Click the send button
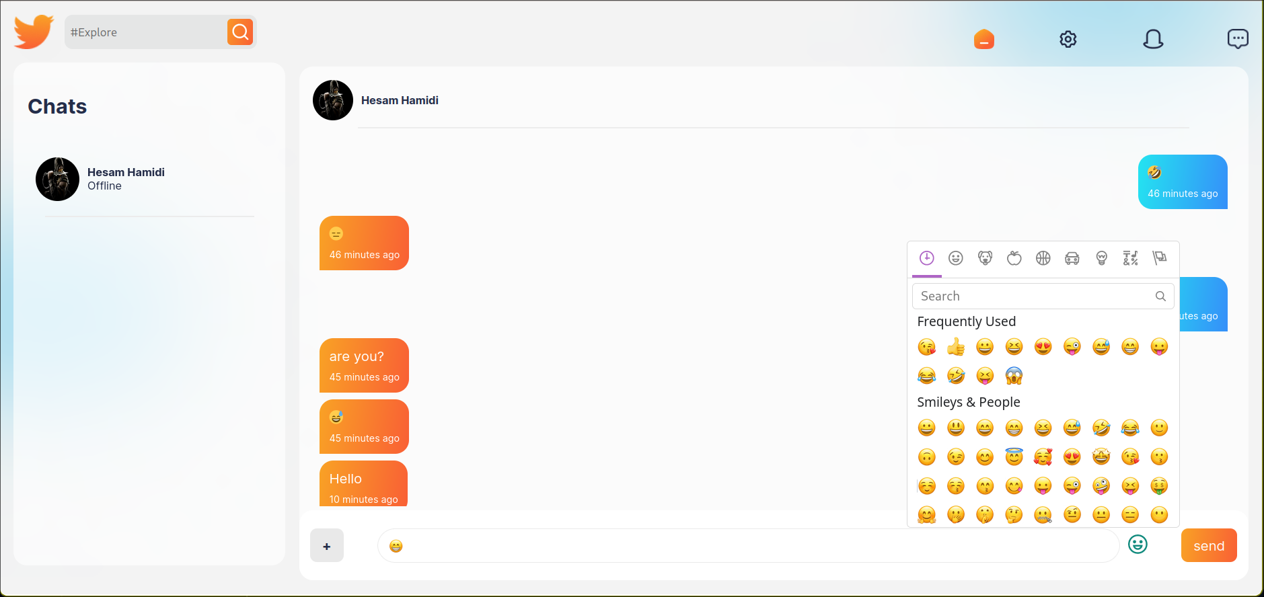This screenshot has width=1264, height=597. 1209,545
